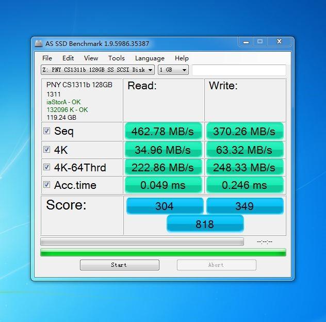Click the 132096 K - OK alignment status

(67, 109)
